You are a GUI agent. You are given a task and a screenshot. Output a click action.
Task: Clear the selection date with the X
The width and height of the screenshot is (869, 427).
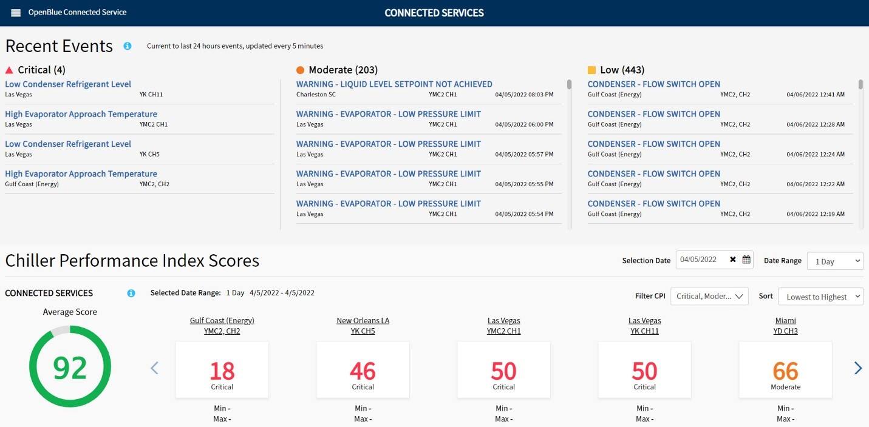(733, 260)
